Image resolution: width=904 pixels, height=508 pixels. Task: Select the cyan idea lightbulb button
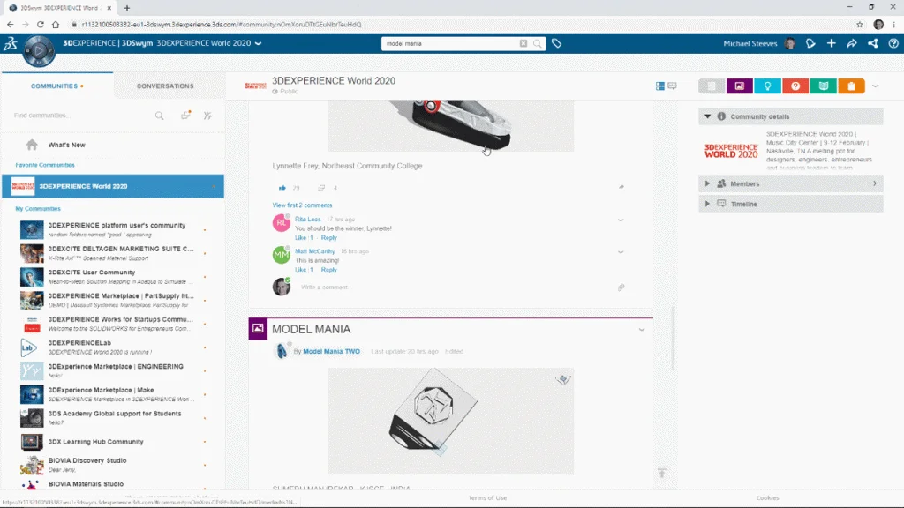[767, 86]
